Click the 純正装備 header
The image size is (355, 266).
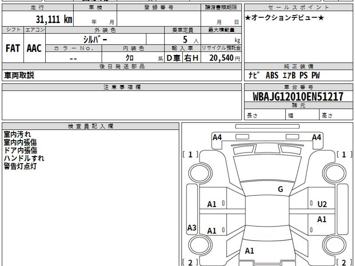click(x=298, y=66)
